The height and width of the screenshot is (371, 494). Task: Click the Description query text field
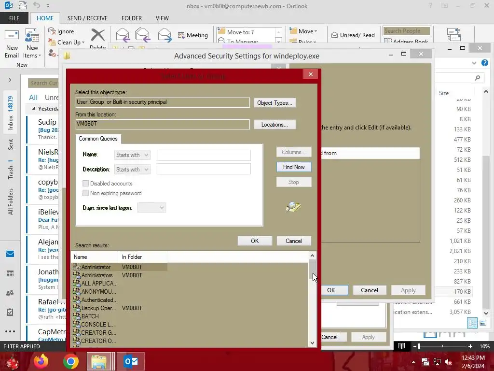point(204,170)
